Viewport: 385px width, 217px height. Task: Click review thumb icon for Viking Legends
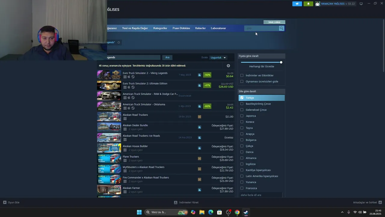point(199,75)
